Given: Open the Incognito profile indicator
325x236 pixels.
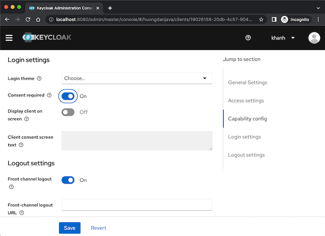Looking at the screenshot, I should point(296,19).
